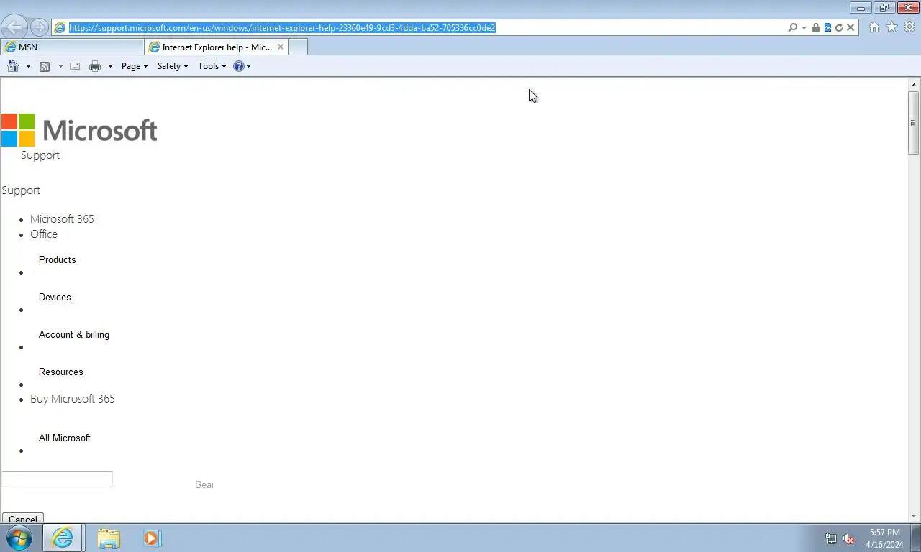Click the URL in the address bar
921x552 pixels.
point(282,27)
